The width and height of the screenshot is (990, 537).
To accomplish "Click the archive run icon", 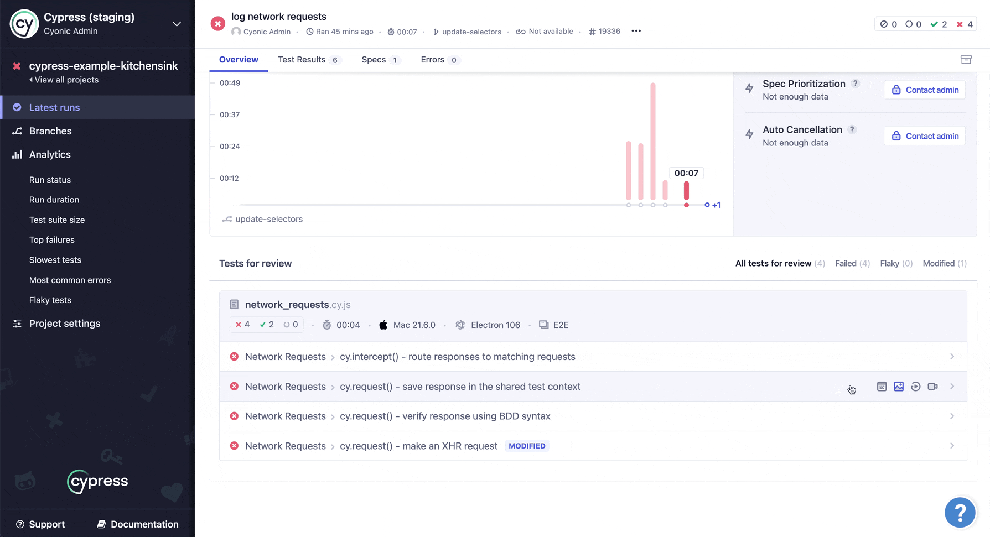I will coord(966,60).
